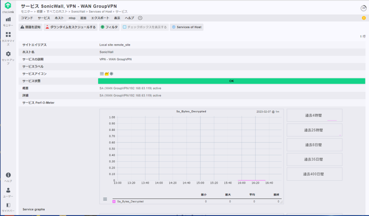
Task: Click the 最終 column header in legend
Action: click(276, 195)
